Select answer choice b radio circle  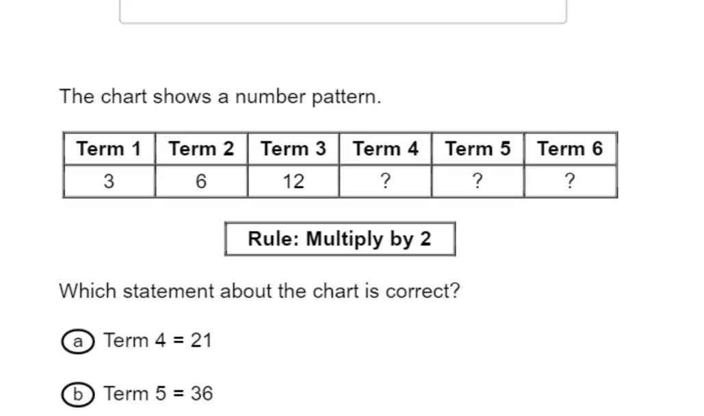coord(78,395)
